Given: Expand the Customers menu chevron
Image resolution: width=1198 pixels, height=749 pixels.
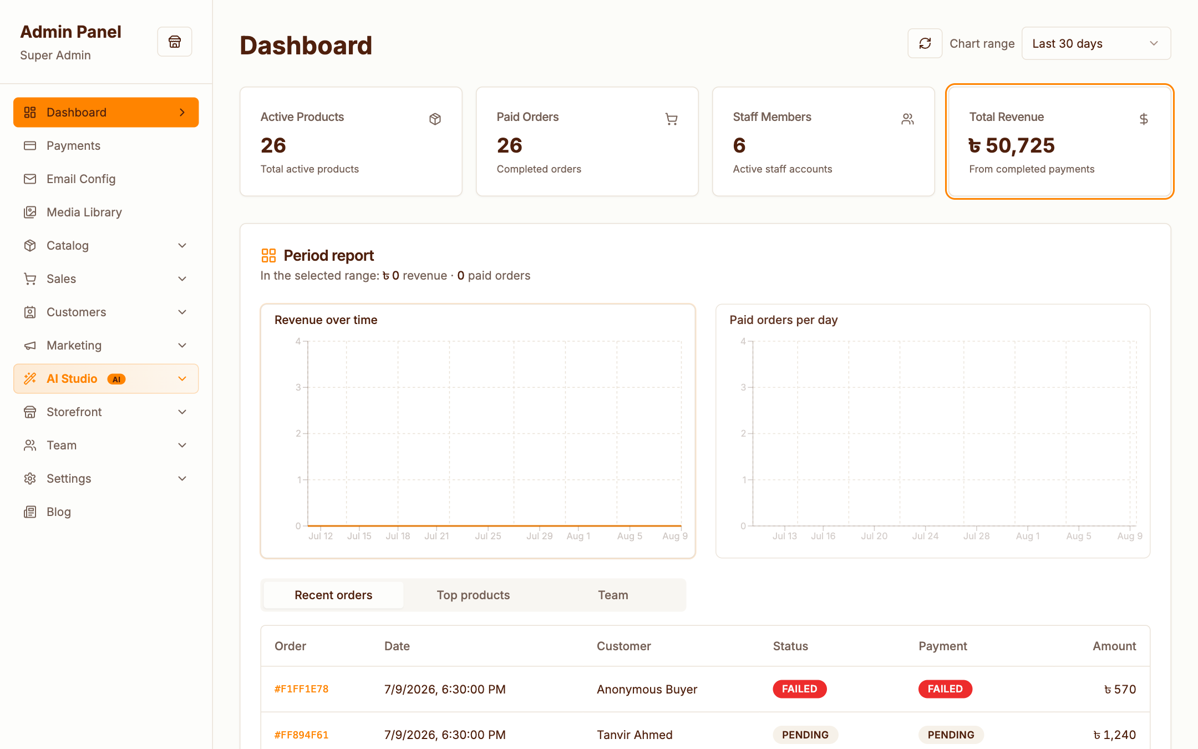Looking at the screenshot, I should tap(182, 312).
